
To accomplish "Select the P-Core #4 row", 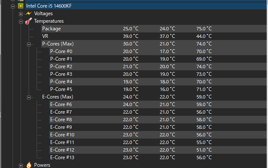I will pyautogui.click(x=158, y=82).
